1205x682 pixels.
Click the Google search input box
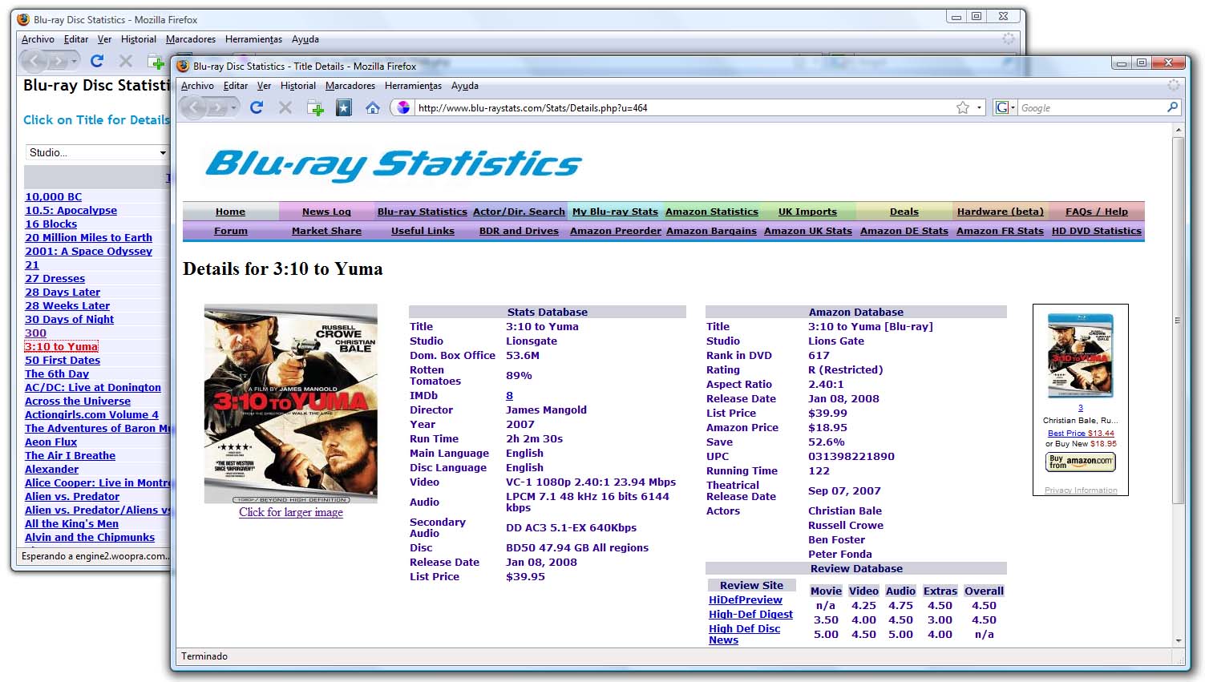point(1092,107)
